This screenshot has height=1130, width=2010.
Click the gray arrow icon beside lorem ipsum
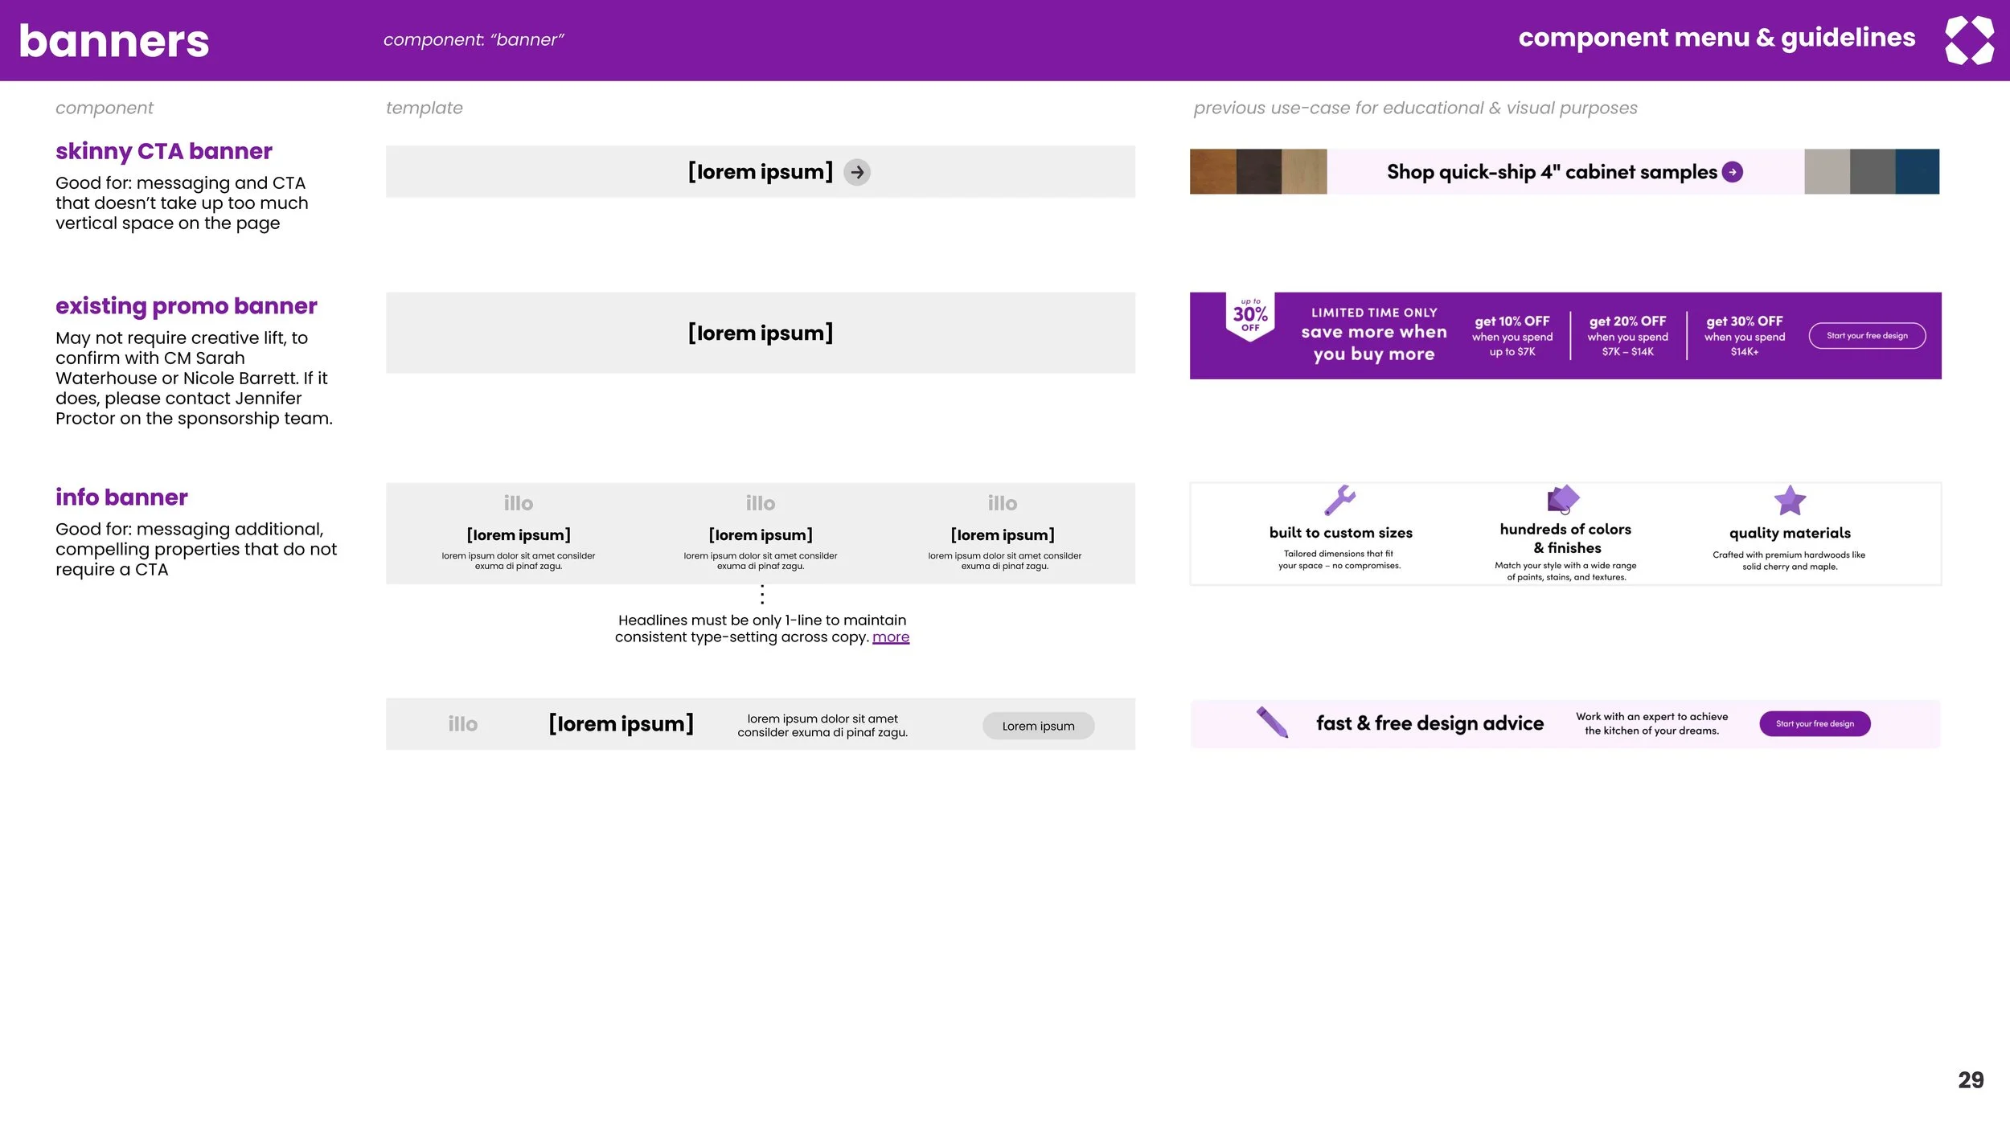(x=857, y=172)
